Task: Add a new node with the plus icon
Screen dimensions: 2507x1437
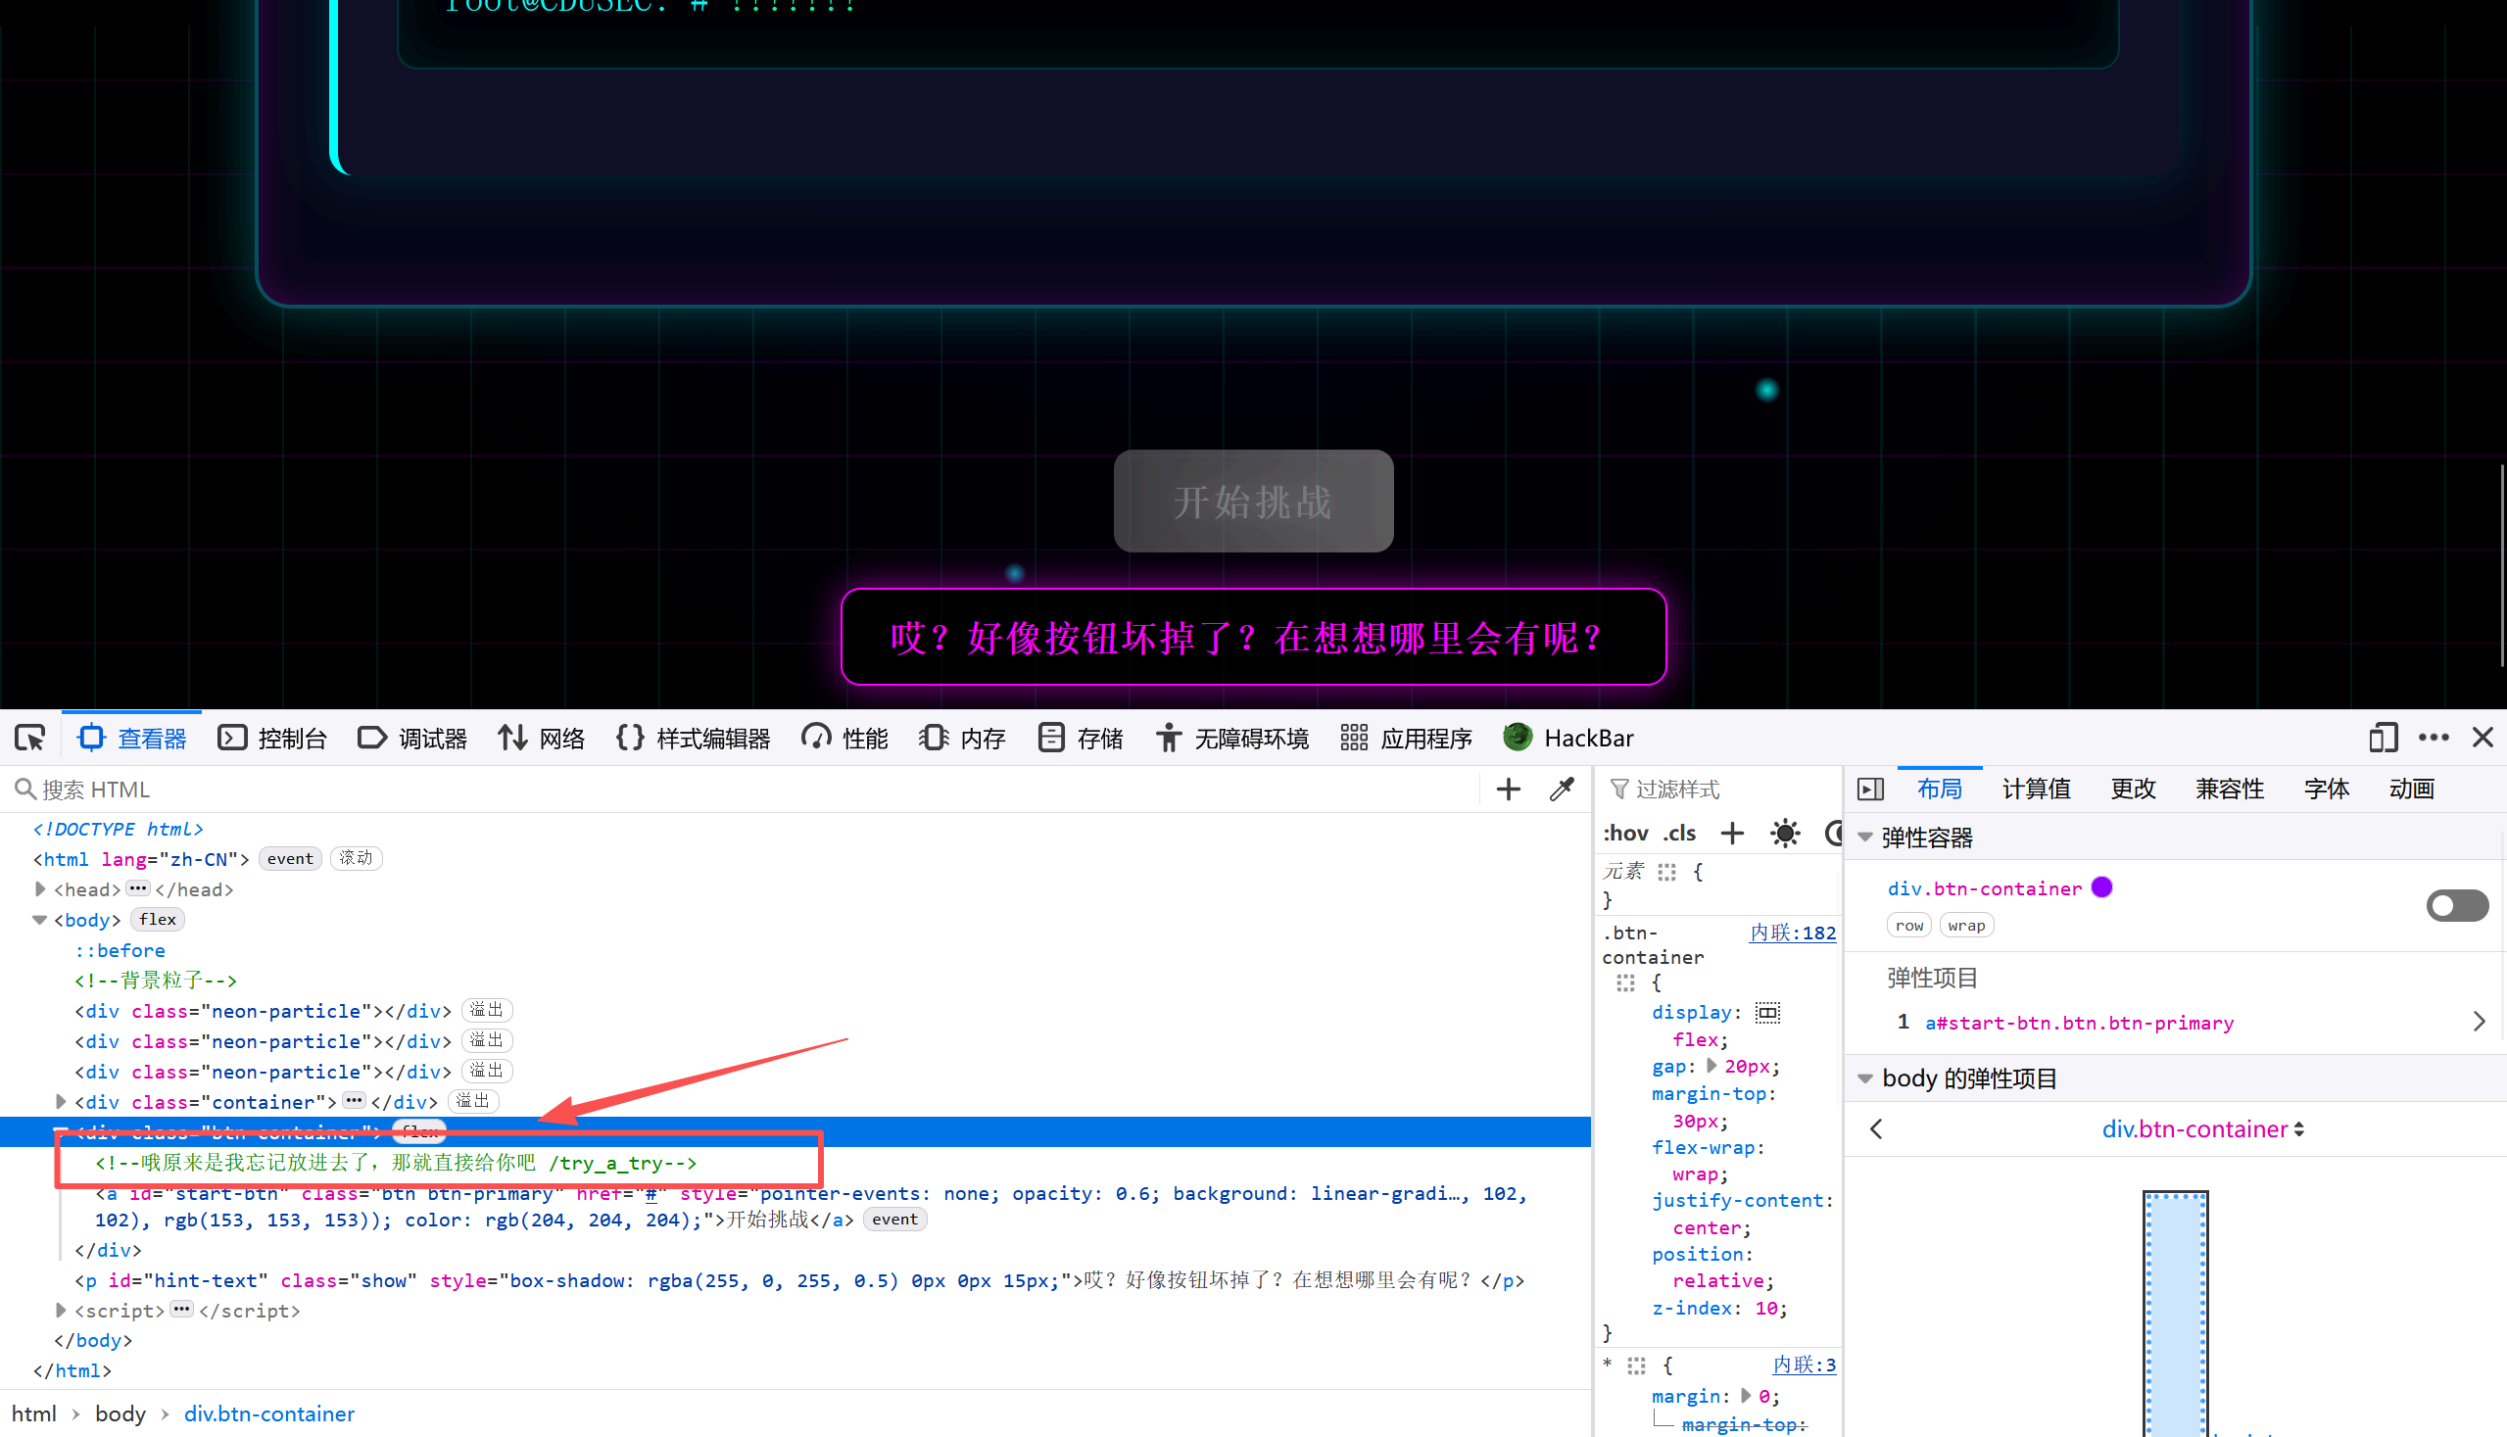Action: [1508, 790]
